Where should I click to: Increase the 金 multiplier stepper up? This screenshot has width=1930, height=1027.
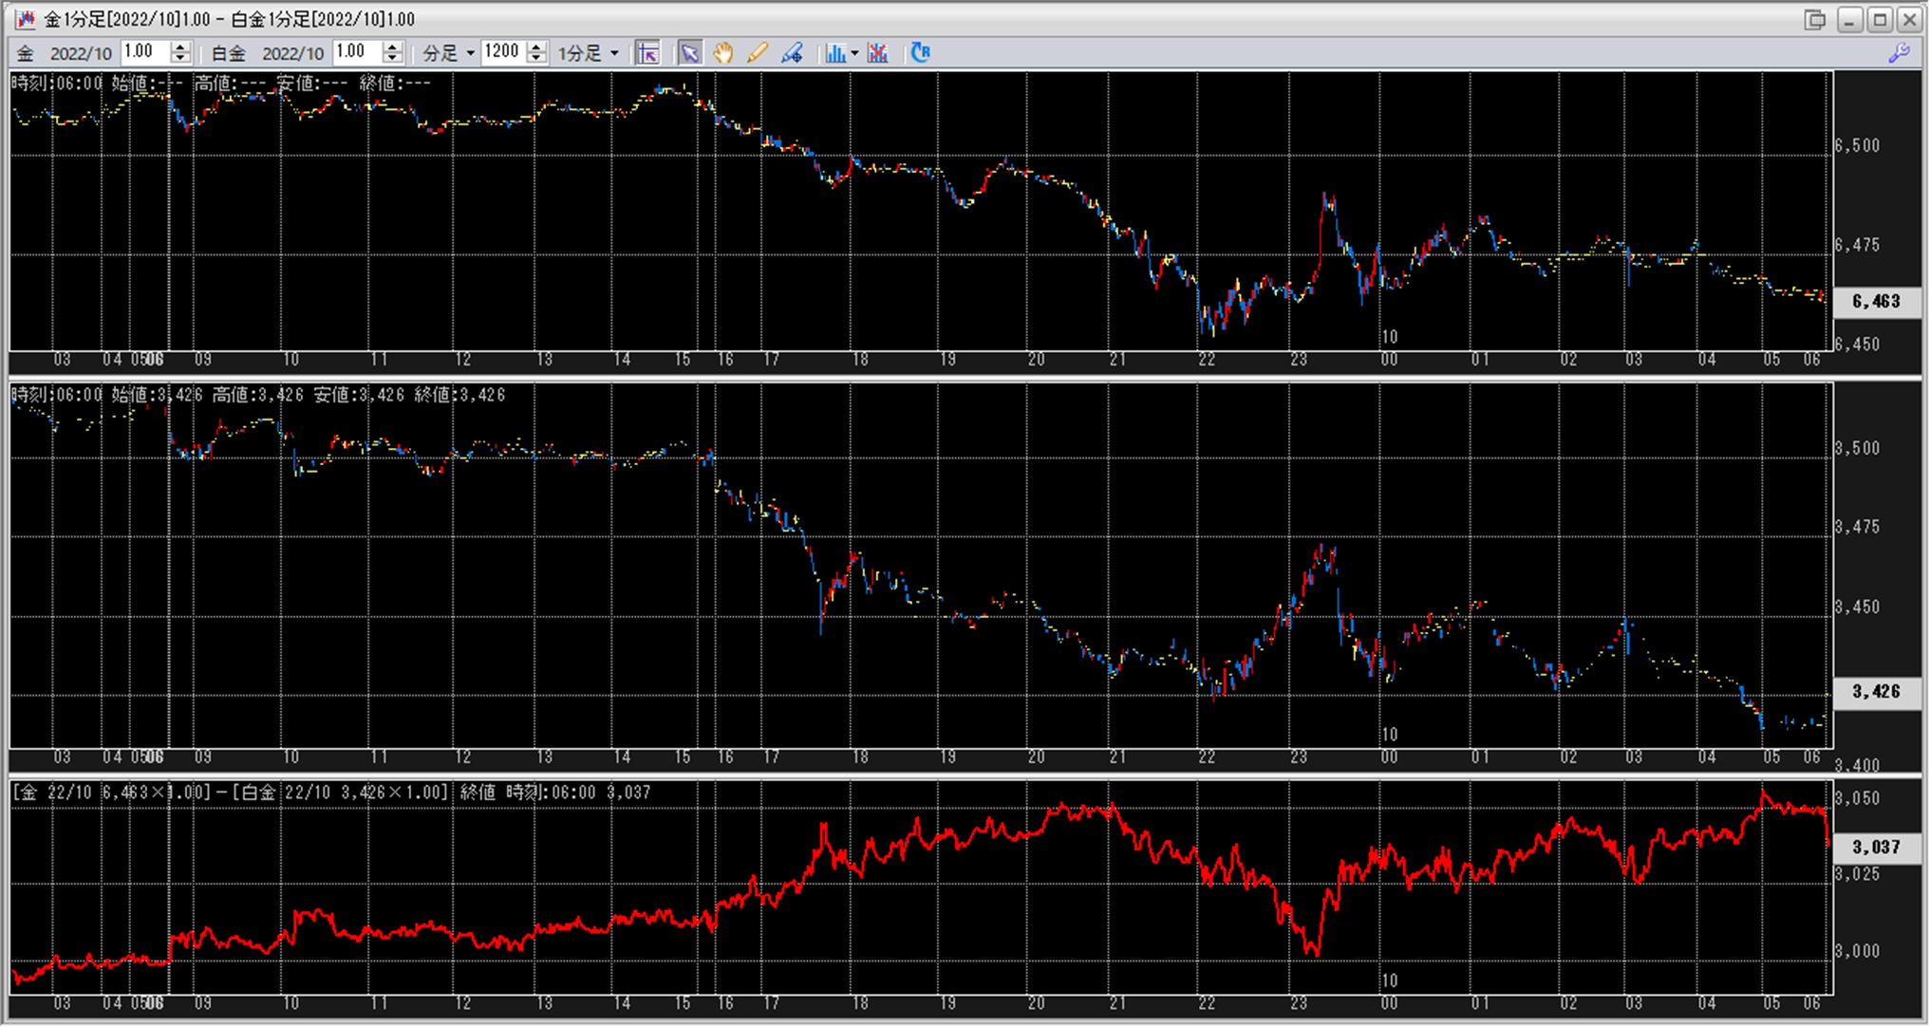[x=180, y=47]
